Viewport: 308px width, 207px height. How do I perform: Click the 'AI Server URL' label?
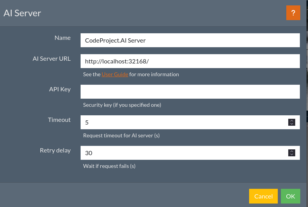pyautogui.click(x=52, y=59)
